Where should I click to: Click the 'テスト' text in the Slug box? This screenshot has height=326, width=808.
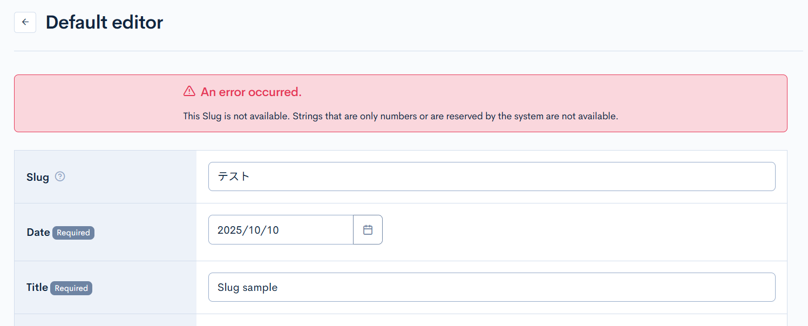234,176
